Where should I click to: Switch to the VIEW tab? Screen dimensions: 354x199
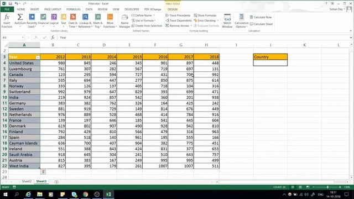coord(116,9)
